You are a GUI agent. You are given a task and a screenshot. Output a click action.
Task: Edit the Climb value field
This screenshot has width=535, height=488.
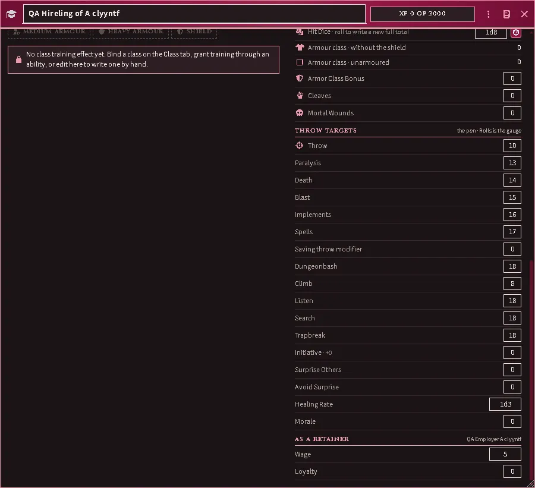coord(512,284)
